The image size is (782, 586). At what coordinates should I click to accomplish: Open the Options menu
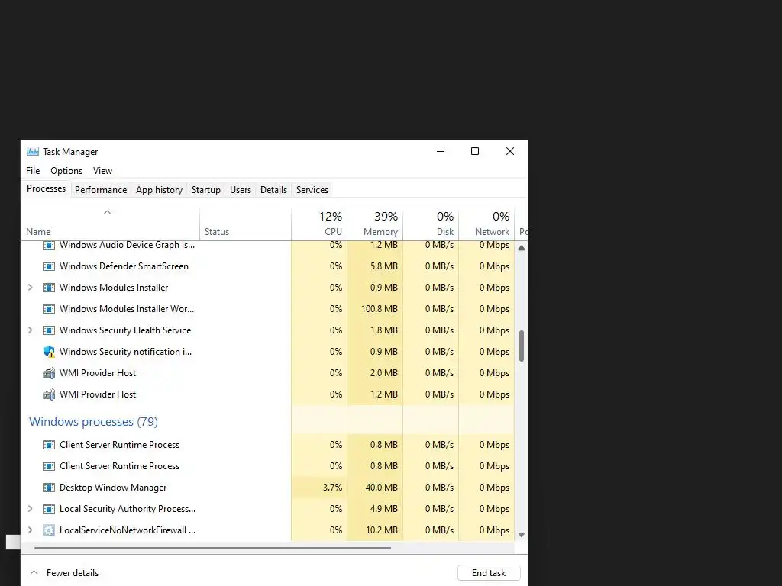click(x=66, y=171)
